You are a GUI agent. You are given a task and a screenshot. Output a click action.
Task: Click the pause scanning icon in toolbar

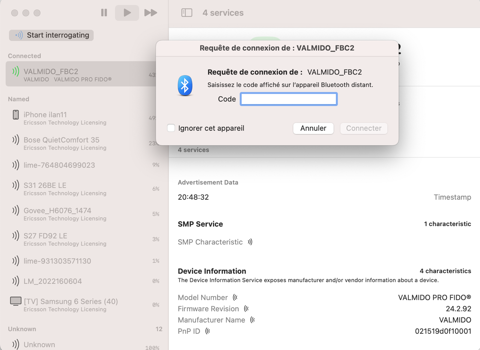[x=104, y=13]
